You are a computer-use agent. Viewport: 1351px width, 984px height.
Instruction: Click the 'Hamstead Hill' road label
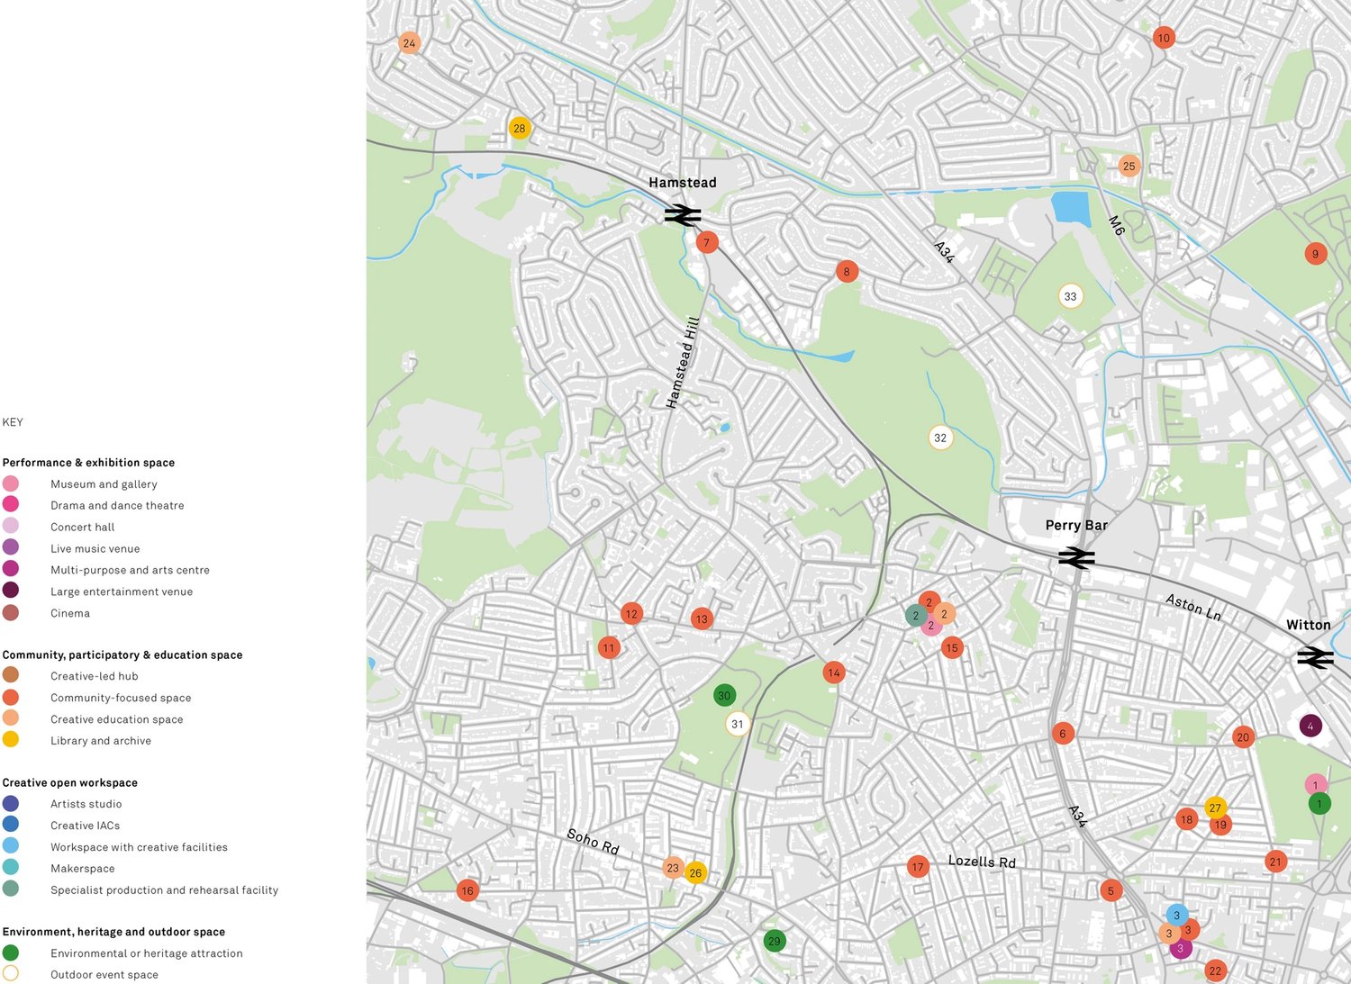click(683, 363)
